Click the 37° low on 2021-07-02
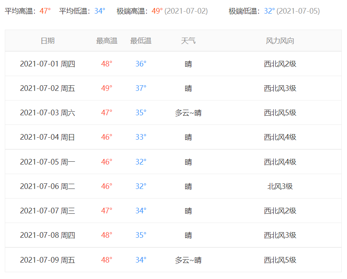The image size is (347, 279). pyautogui.click(x=141, y=88)
